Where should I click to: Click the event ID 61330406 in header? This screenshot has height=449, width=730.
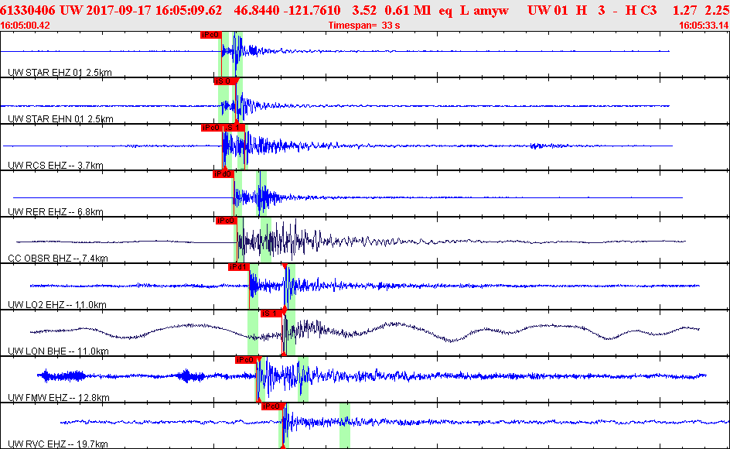tap(28, 10)
